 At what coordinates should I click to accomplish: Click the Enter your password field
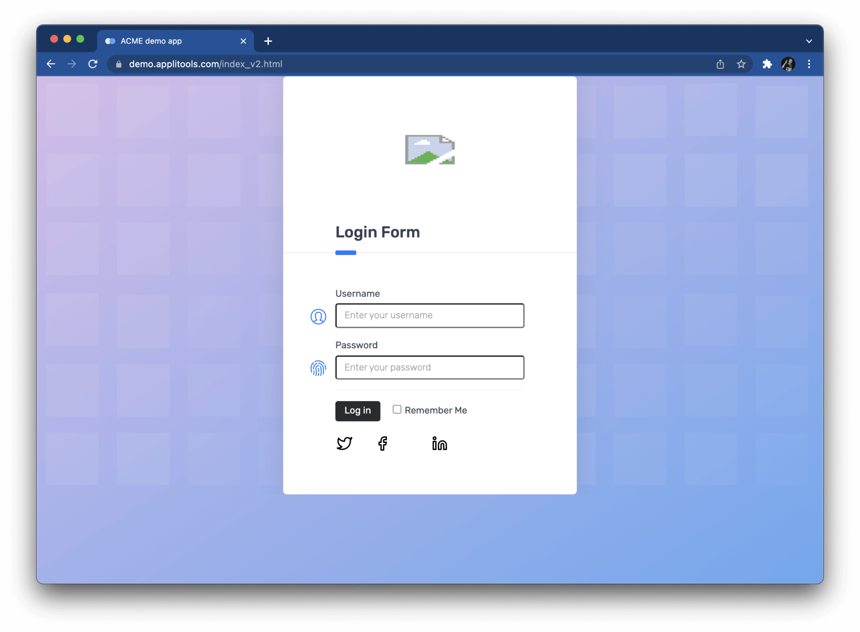429,367
